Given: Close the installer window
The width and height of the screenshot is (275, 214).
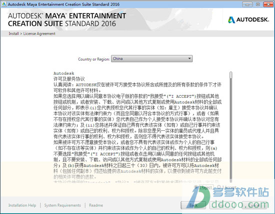Looking at the screenshot, I should pyautogui.click(x=268, y=5).
